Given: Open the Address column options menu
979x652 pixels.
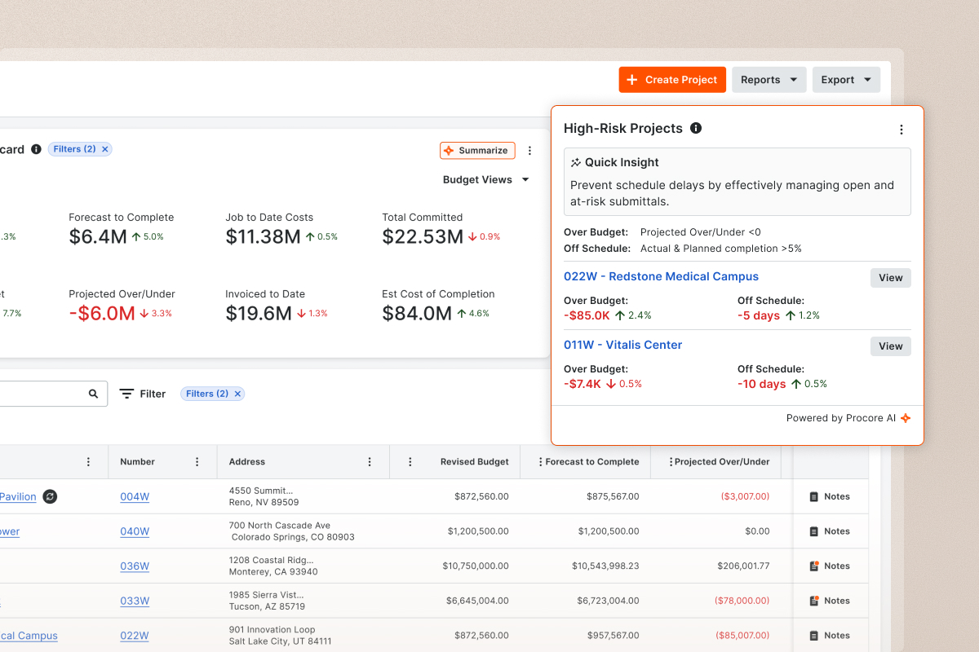Looking at the screenshot, I should point(370,462).
